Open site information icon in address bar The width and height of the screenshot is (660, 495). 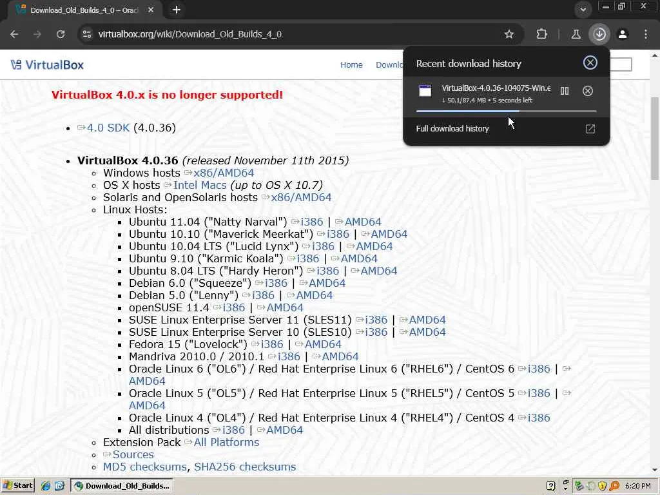[87, 34]
